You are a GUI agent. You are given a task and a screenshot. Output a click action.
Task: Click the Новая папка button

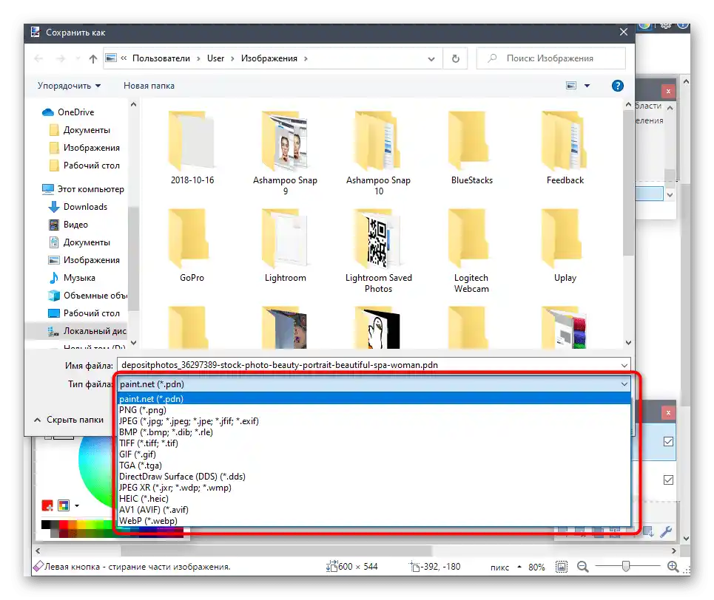[x=149, y=86]
